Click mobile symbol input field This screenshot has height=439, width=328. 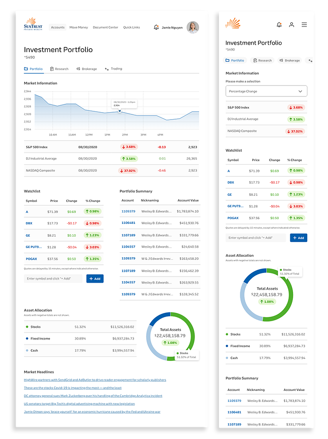click(256, 238)
